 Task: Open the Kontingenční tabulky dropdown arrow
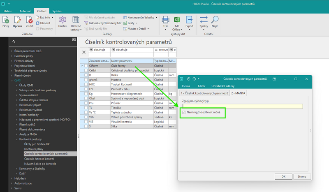tap(157, 18)
